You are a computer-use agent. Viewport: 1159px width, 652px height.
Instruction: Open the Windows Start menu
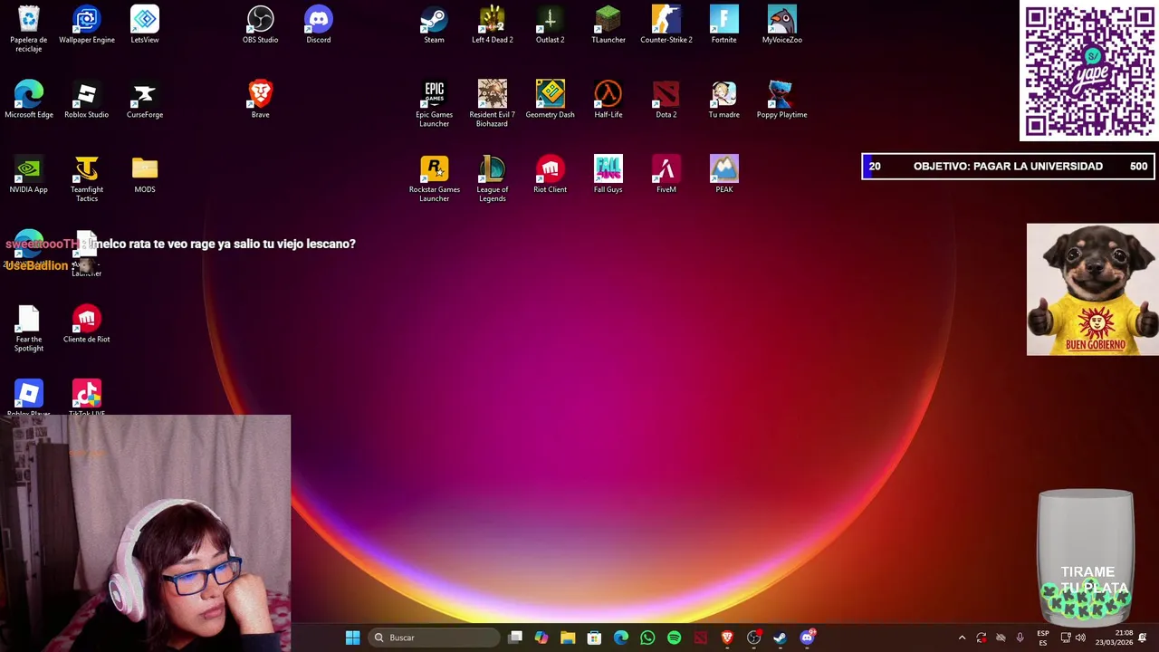tap(352, 638)
